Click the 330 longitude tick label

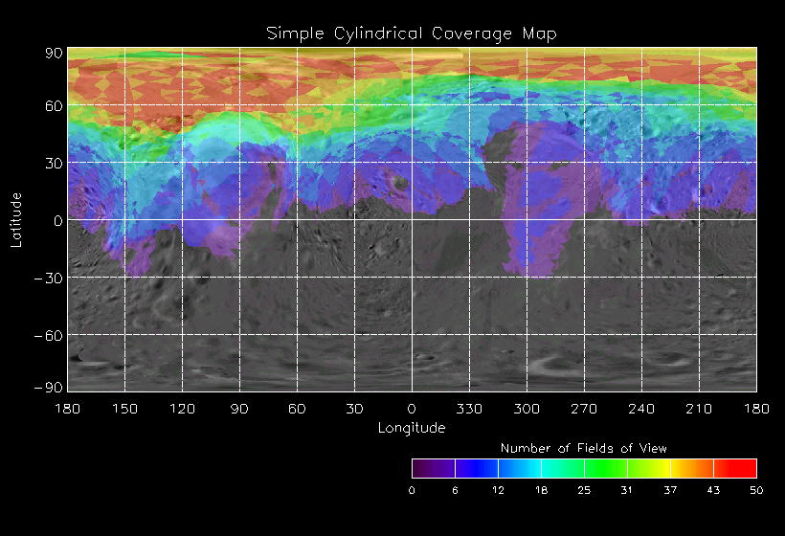(x=469, y=409)
